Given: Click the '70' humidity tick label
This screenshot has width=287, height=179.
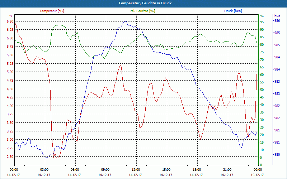Looking at the screenshot, I should click(262, 60).
